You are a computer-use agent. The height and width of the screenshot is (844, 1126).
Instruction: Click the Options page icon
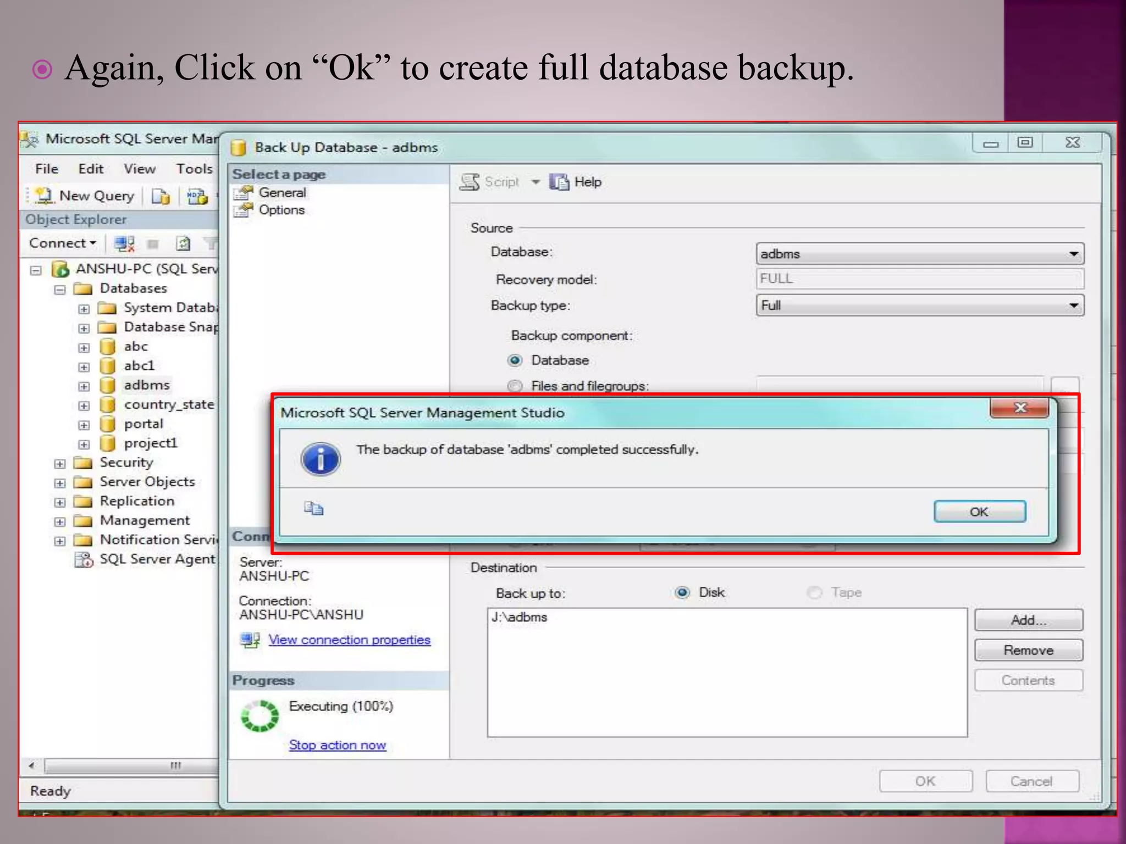point(243,210)
